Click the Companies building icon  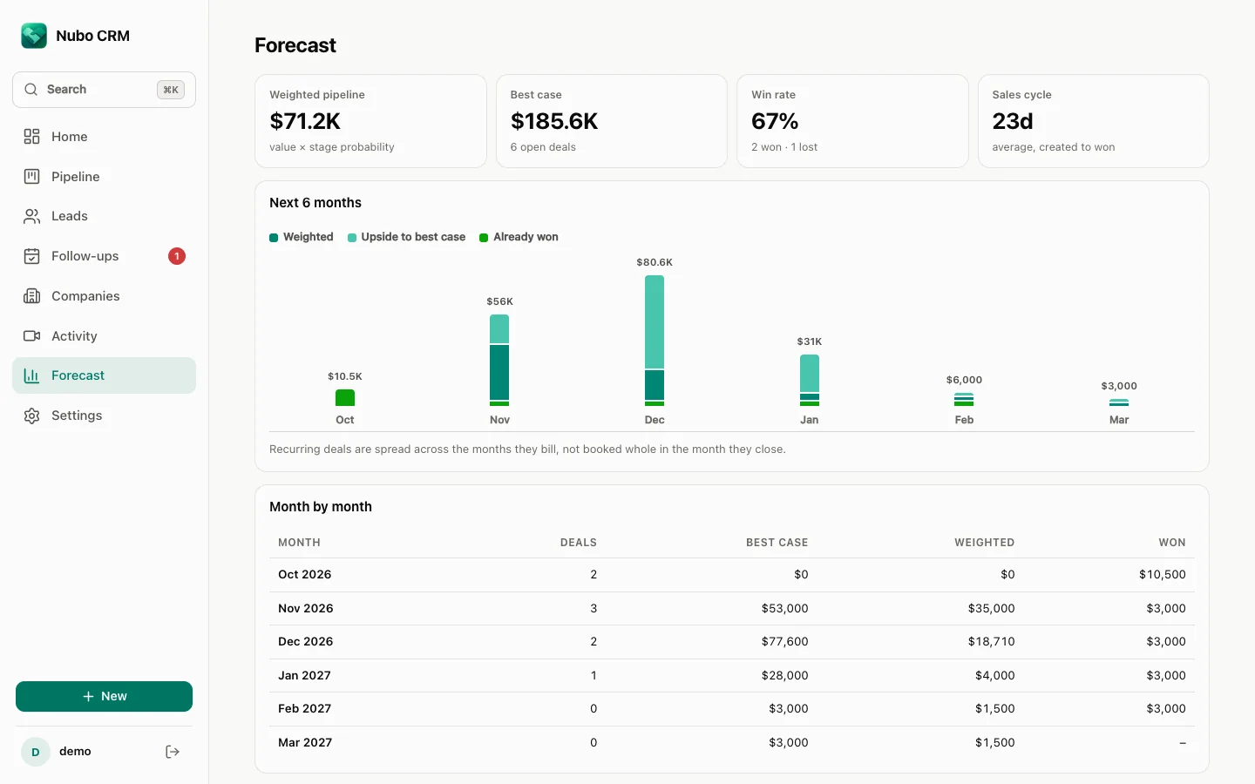point(32,296)
